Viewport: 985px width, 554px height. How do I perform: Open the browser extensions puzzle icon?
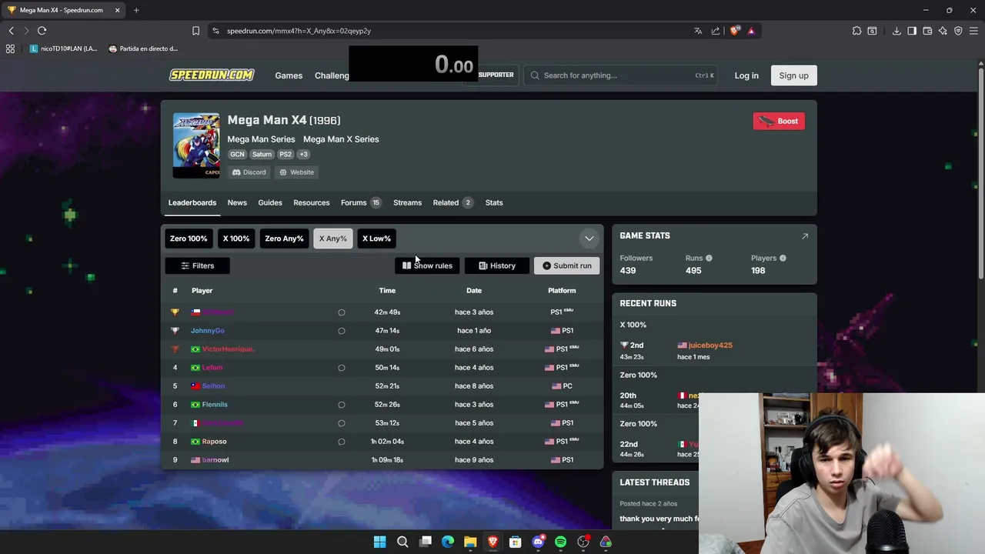[856, 31]
